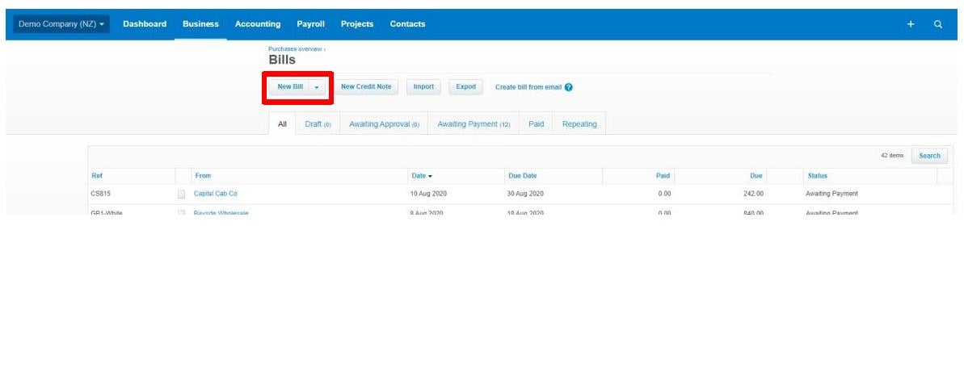964x381 pixels.
Task: Switch to Awaiting Payment tab
Action: 474,124
